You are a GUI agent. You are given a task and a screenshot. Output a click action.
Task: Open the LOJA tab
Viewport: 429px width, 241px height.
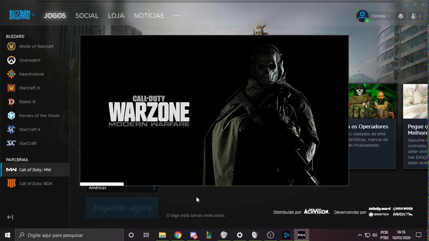pos(116,16)
